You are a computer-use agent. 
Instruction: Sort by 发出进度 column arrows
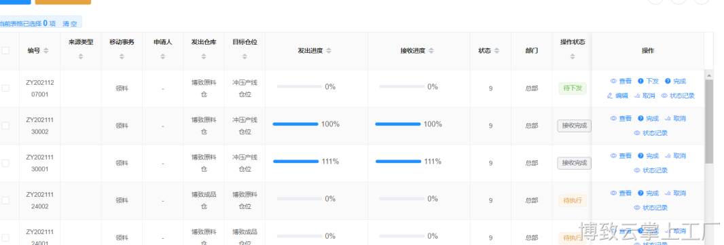[328, 51]
